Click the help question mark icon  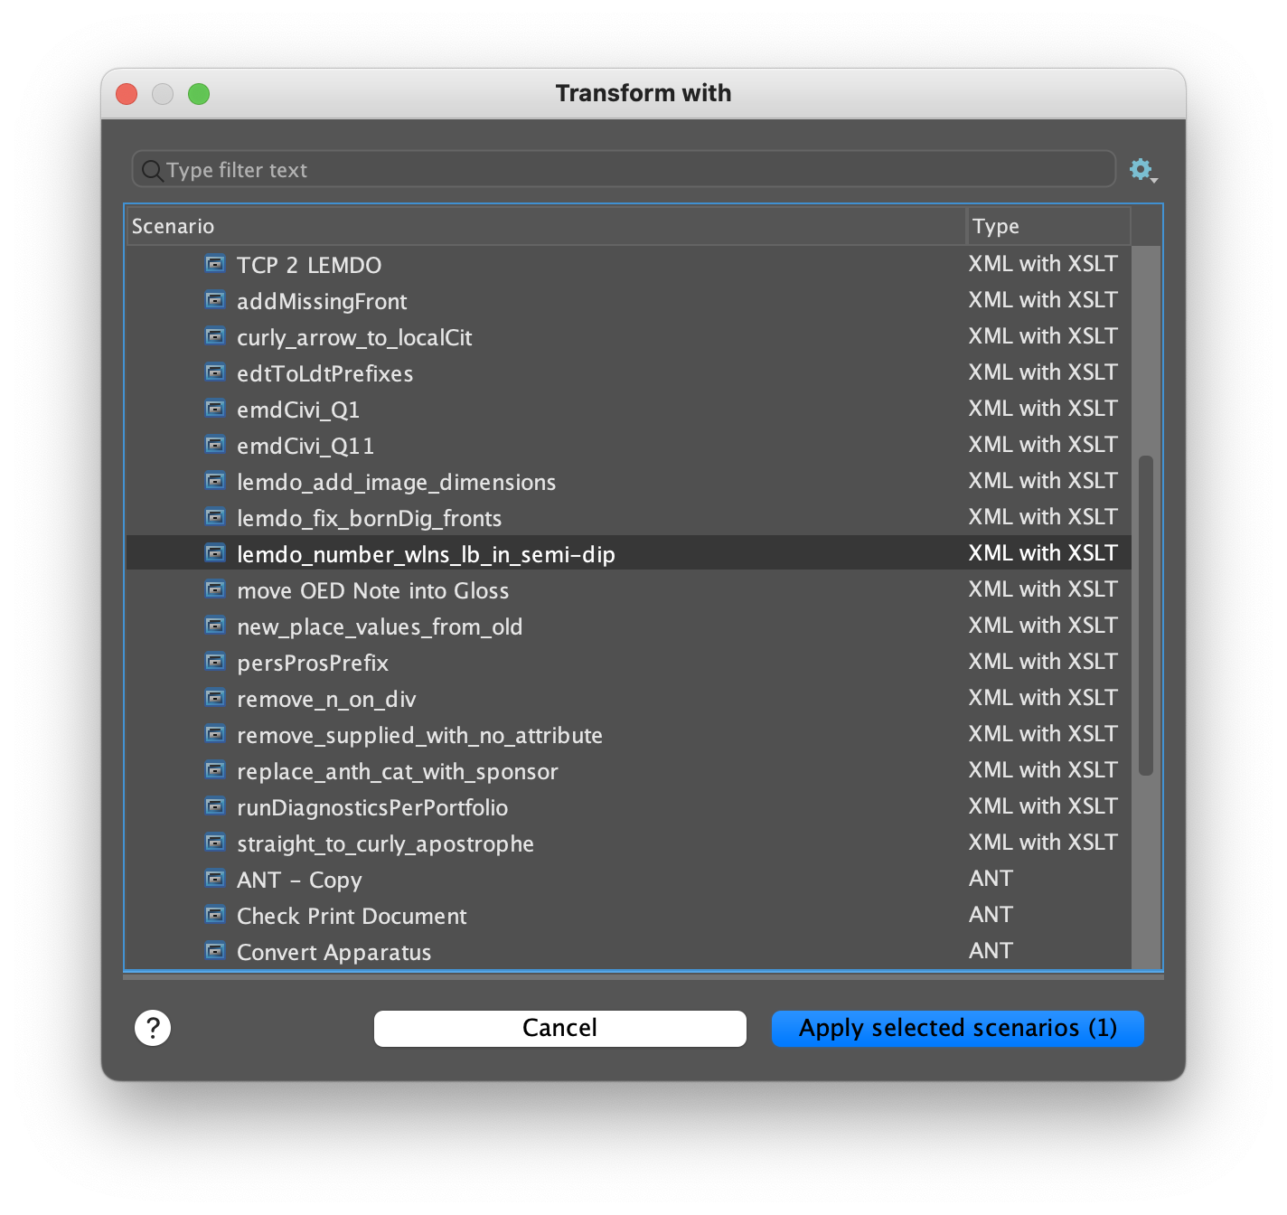point(153,1028)
